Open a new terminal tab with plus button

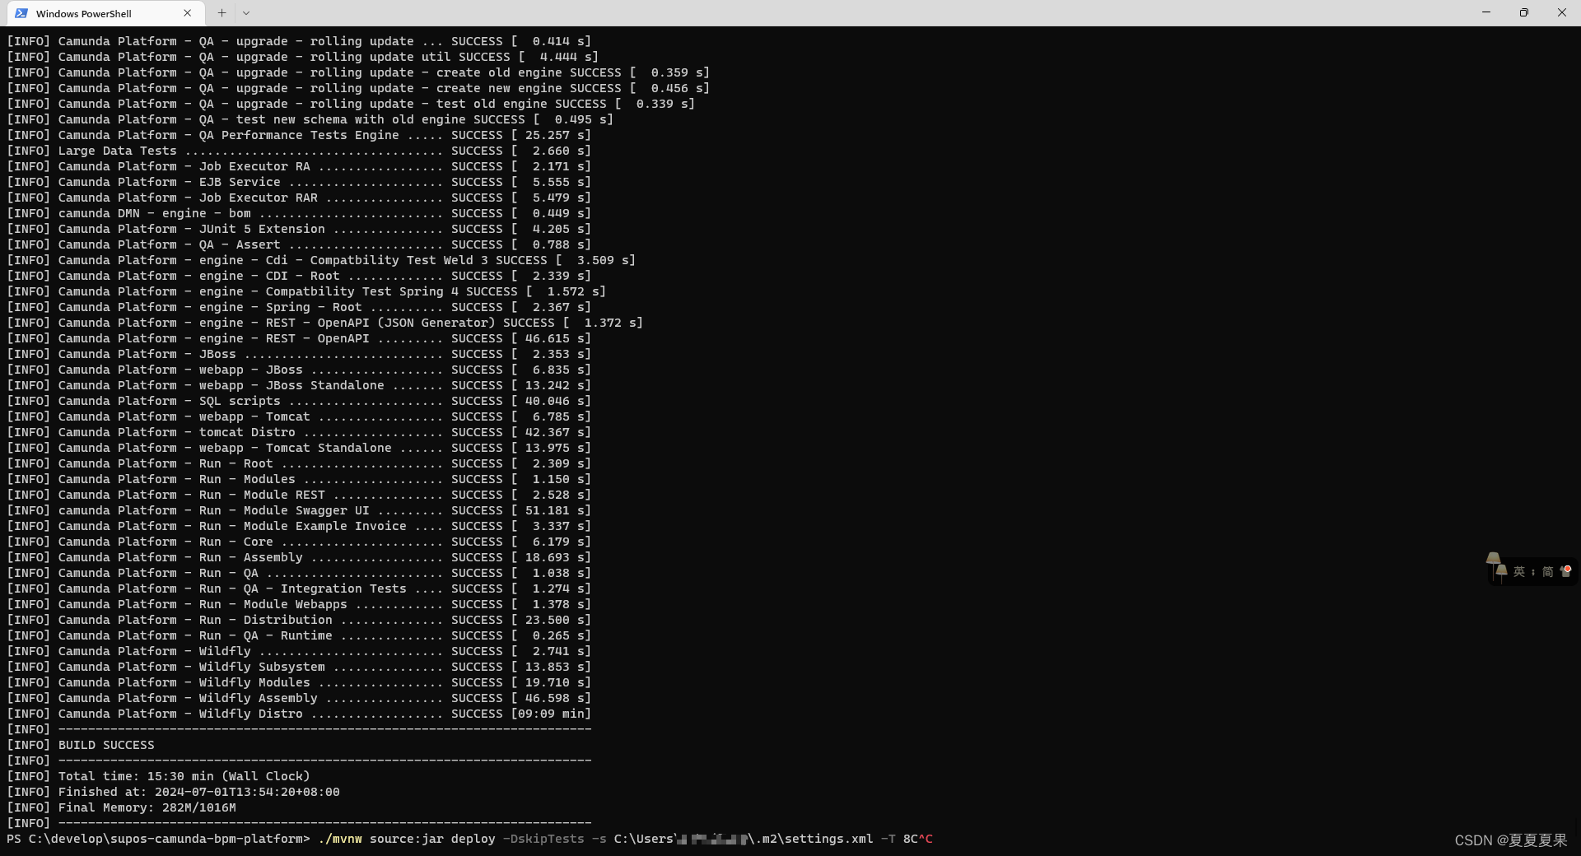222,13
